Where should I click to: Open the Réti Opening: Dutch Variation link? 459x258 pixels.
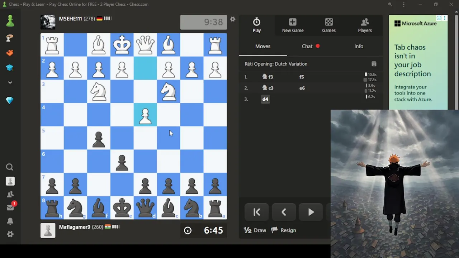click(276, 64)
